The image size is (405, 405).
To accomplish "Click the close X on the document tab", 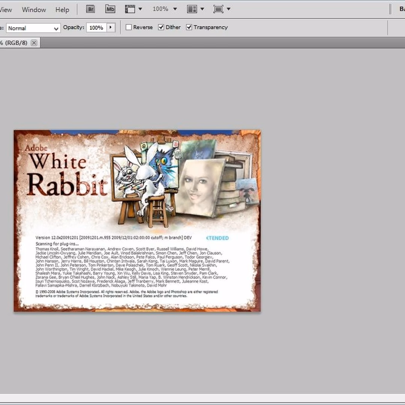I will tap(34, 43).
